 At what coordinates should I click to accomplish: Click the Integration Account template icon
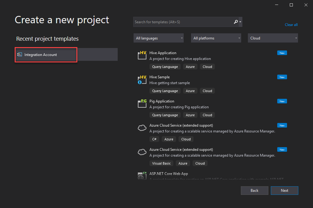click(x=20, y=54)
